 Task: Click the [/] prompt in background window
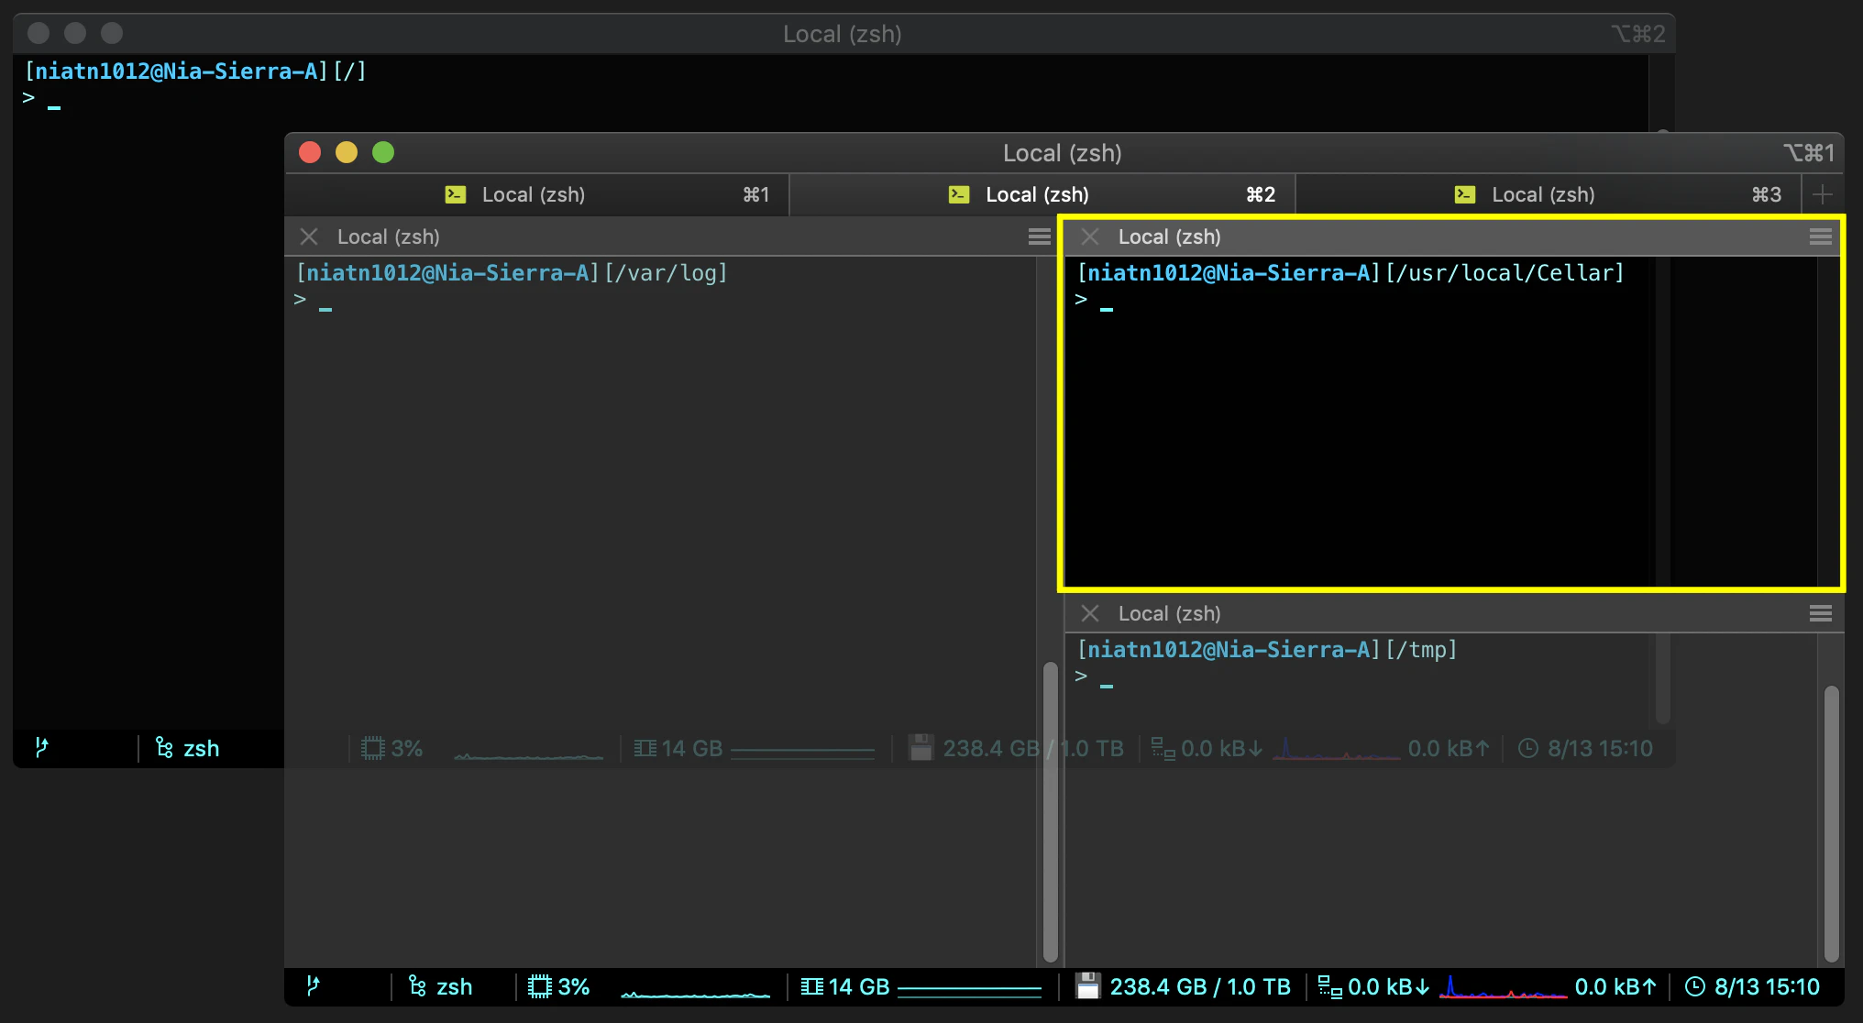(x=350, y=71)
